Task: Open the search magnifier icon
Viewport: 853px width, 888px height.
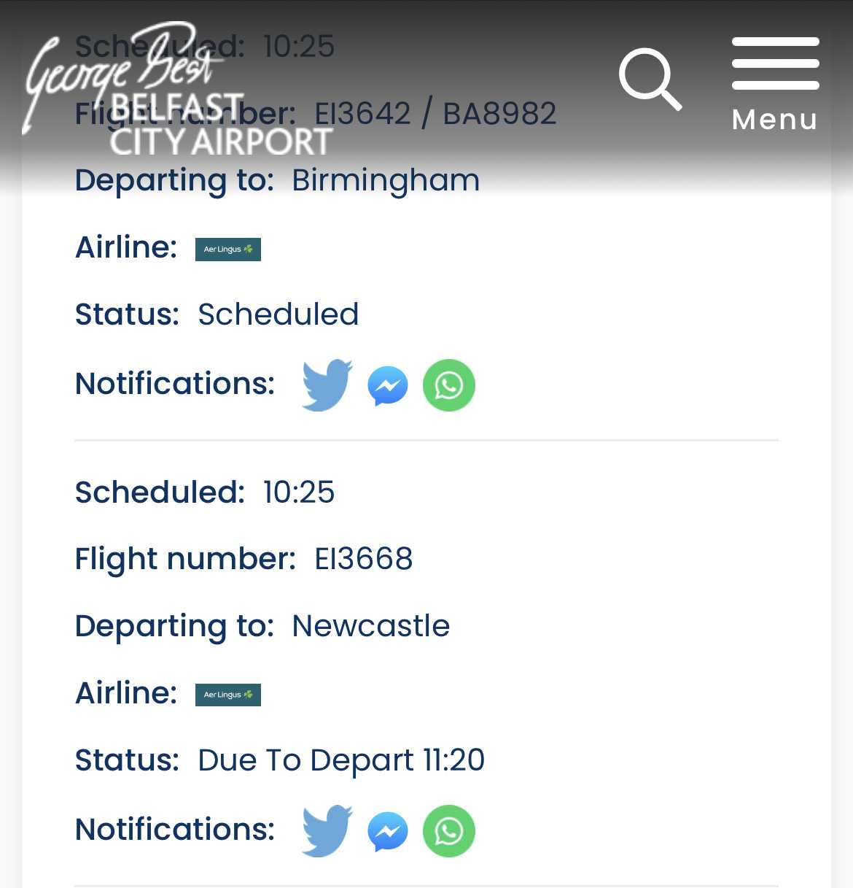Action: tap(650, 80)
